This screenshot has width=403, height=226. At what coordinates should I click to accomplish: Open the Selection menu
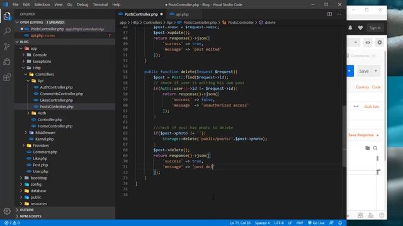point(42,4)
